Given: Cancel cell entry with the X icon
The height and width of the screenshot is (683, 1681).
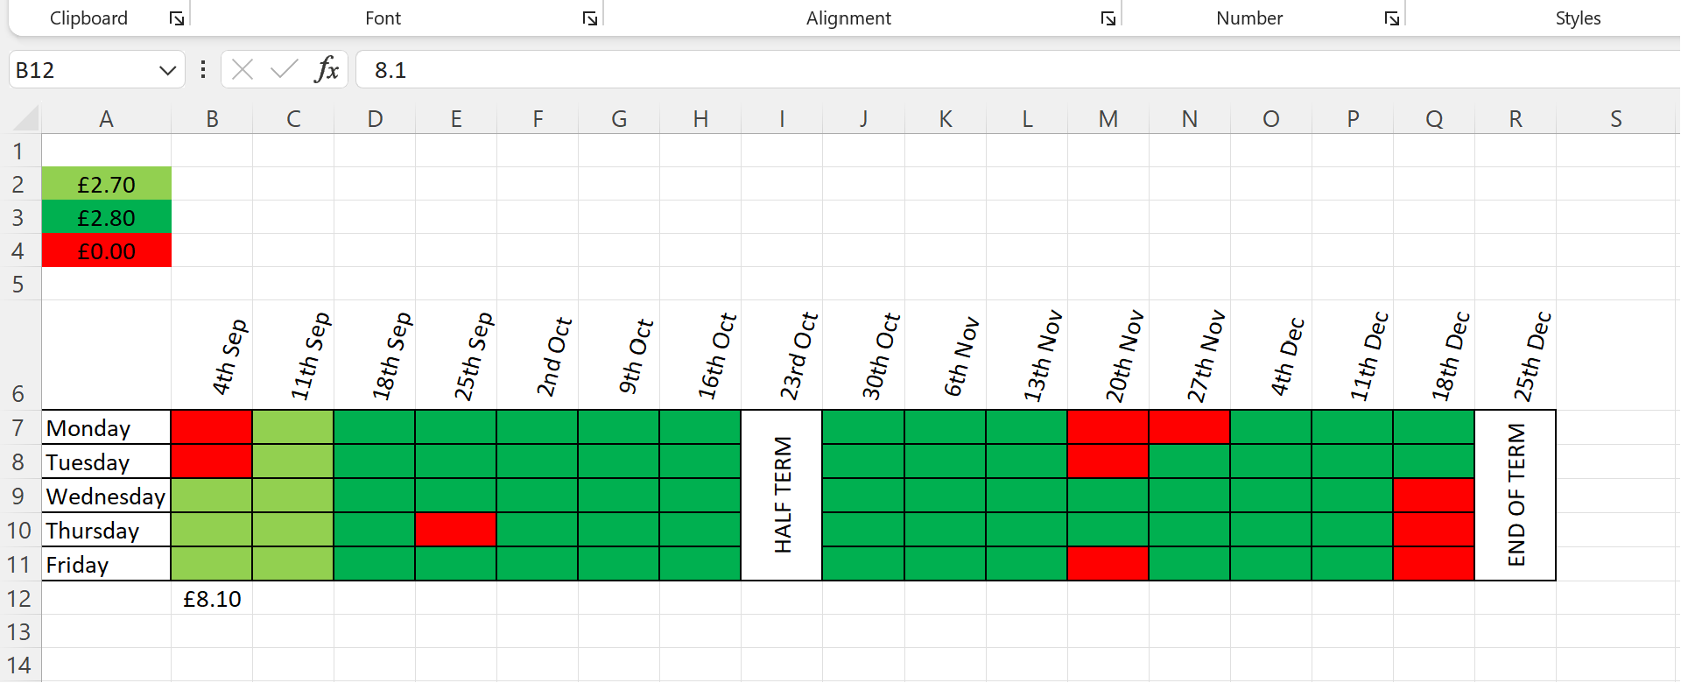Looking at the screenshot, I should [243, 70].
